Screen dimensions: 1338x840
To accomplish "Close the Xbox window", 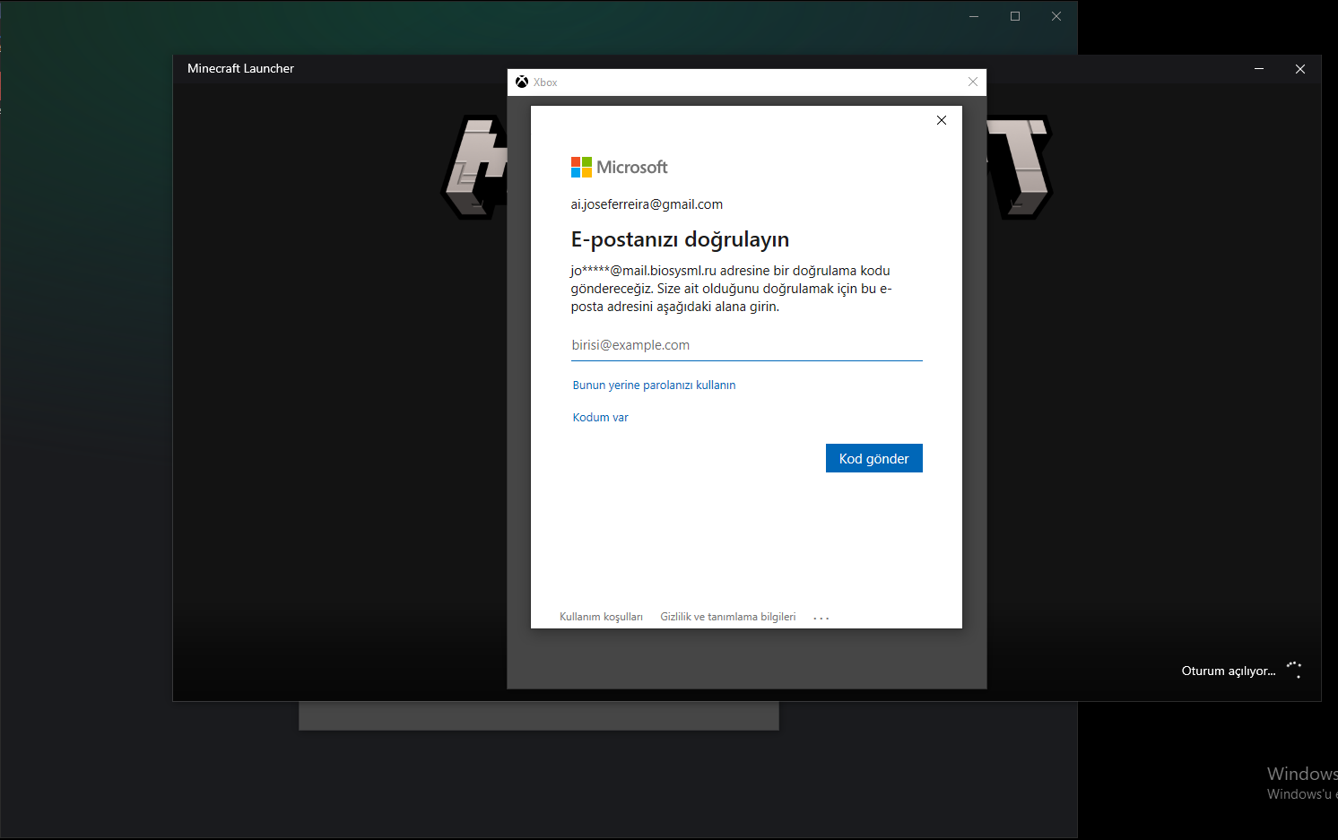I will click(973, 82).
